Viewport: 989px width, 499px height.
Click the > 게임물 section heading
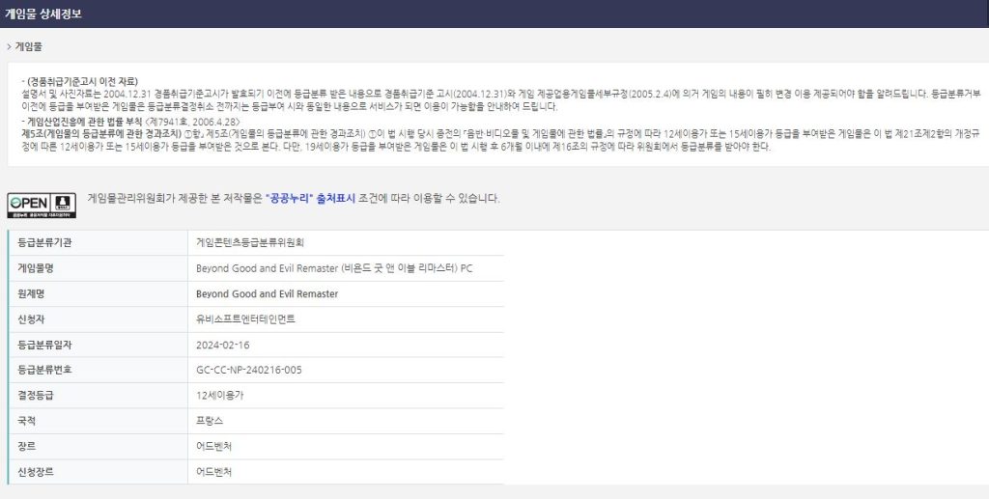[x=24, y=46]
